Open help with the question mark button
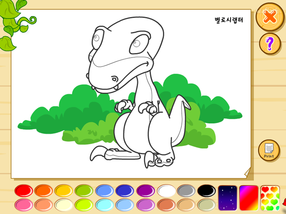Screen dimensions: 286x214 [x=270, y=44]
